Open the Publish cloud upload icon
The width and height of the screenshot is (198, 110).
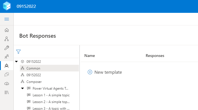pos(7,83)
